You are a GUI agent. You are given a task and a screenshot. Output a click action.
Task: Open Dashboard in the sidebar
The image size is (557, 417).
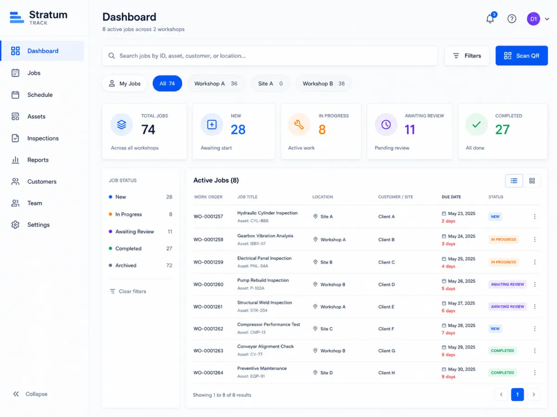(x=42, y=51)
